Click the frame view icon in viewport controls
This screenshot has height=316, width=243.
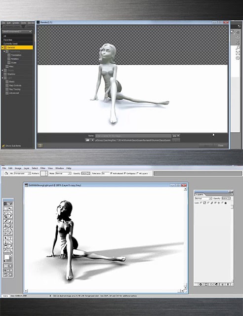(x=238, y=53)
